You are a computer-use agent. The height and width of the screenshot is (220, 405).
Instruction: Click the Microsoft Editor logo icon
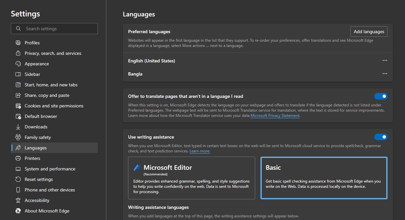(x=137, y=167)
